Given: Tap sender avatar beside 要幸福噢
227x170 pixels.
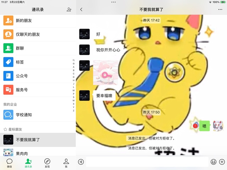Looking at the screenshot, I should click(84, 96).
